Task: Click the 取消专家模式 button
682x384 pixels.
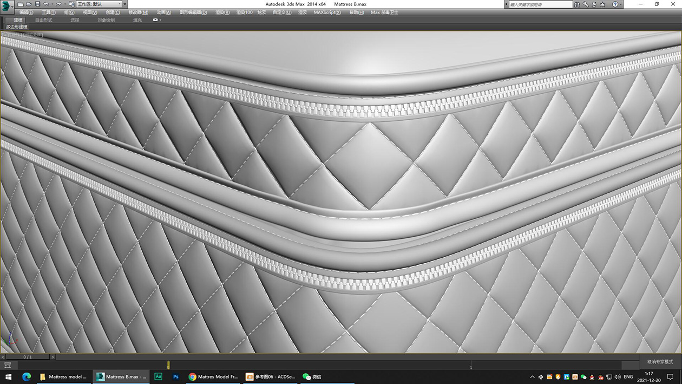Action: point(660,362)
